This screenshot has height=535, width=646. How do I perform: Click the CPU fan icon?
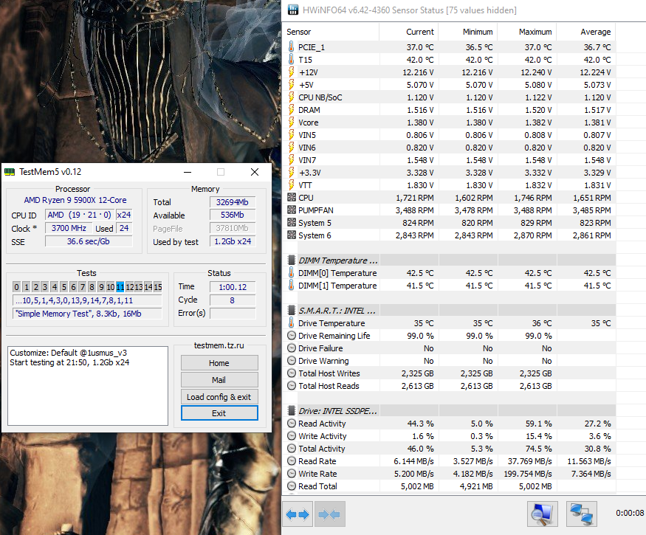click(x=292, y=198)
